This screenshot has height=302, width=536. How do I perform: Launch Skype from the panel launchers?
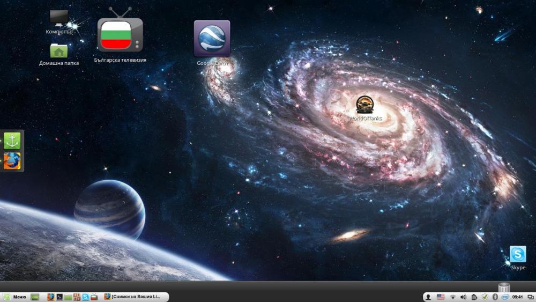(x=85, y=297)
